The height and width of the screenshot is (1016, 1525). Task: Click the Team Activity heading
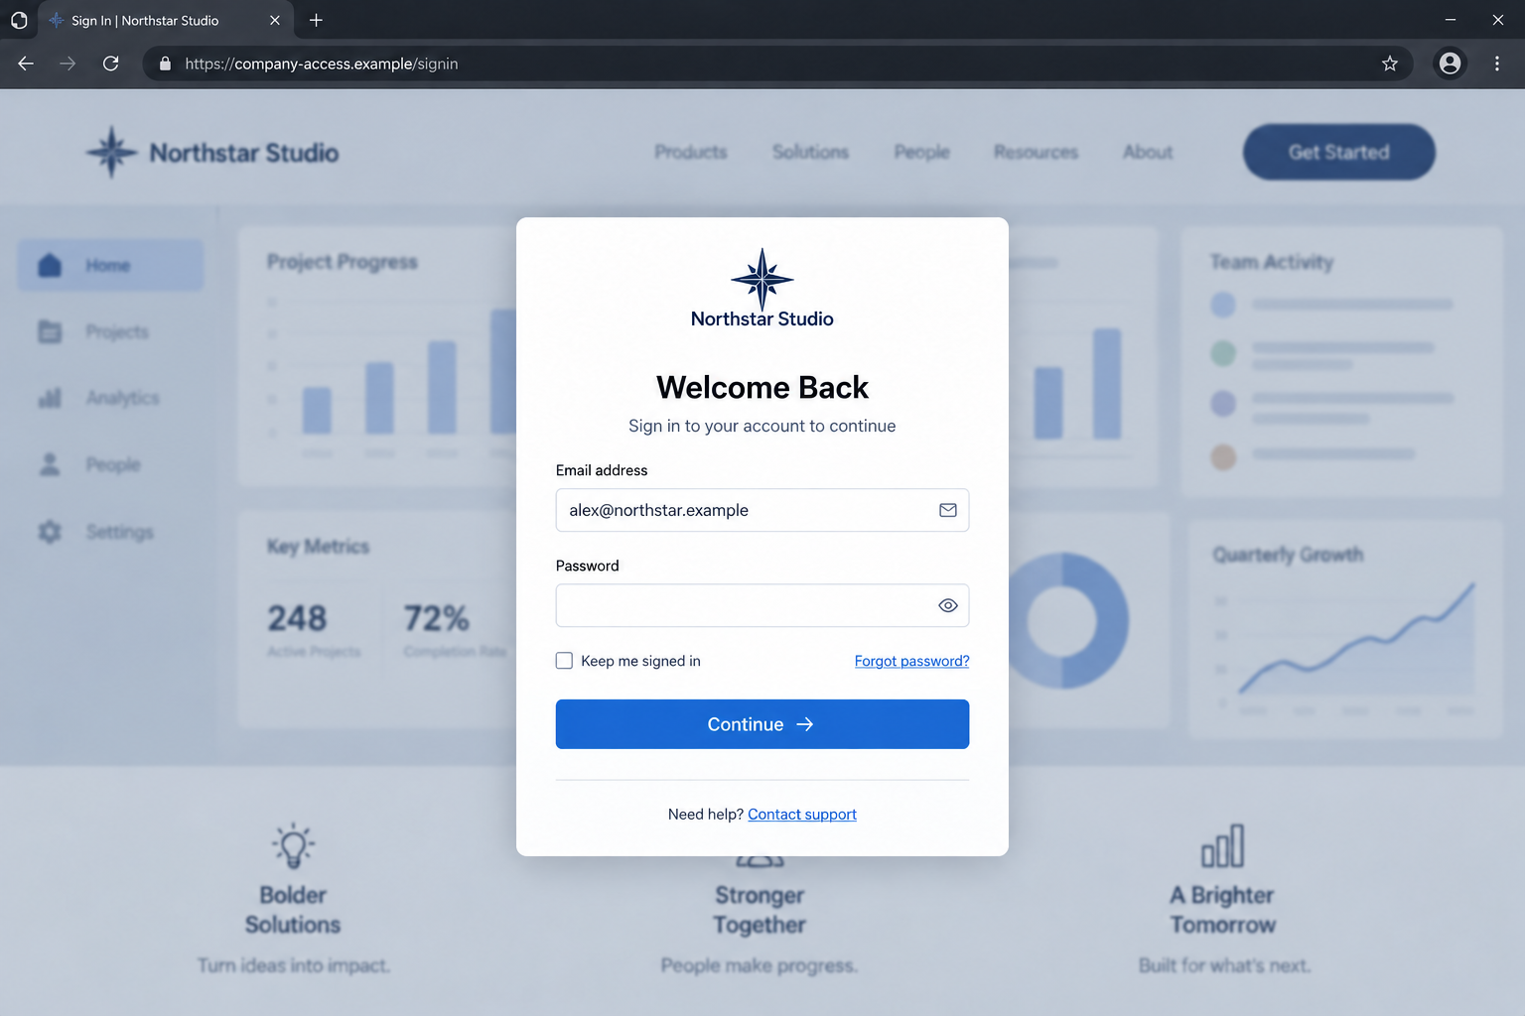[x=1272, y=262]
